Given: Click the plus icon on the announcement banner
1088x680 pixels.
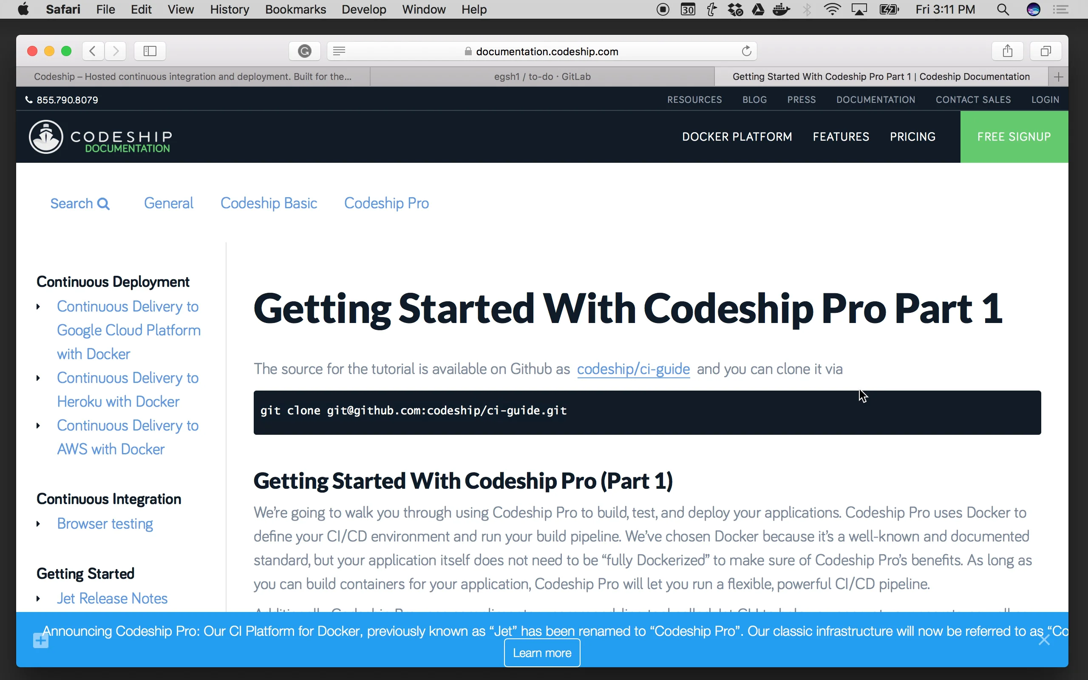Looking at the screenshot, I should 41,640.
